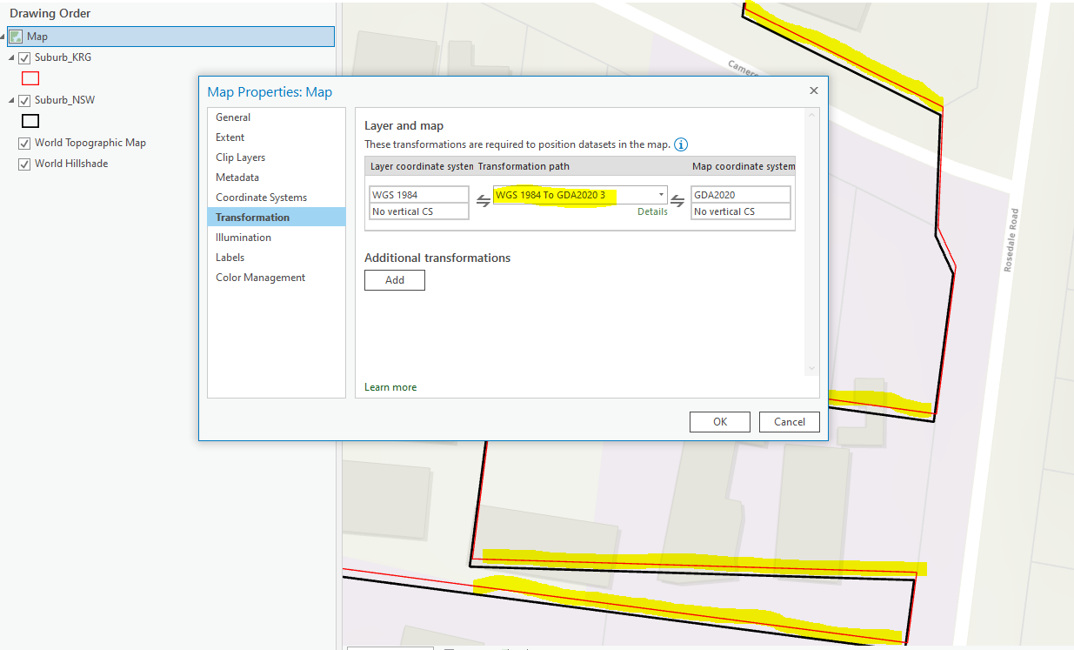Click the red line symbol under Suburb_KRG

(x=30, y=78)
